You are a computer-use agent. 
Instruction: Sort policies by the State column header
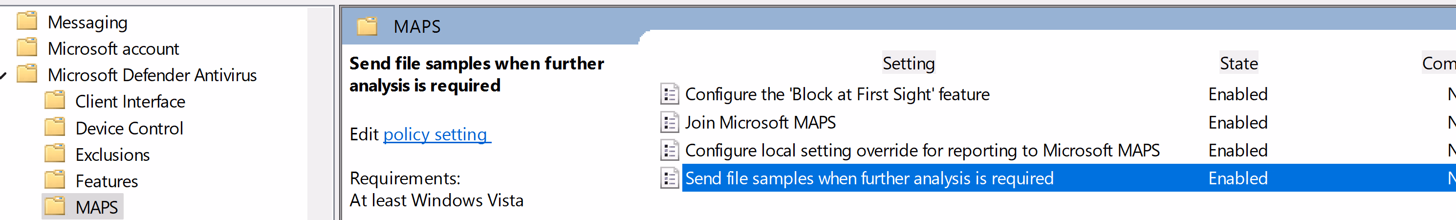coord(1238,64)
